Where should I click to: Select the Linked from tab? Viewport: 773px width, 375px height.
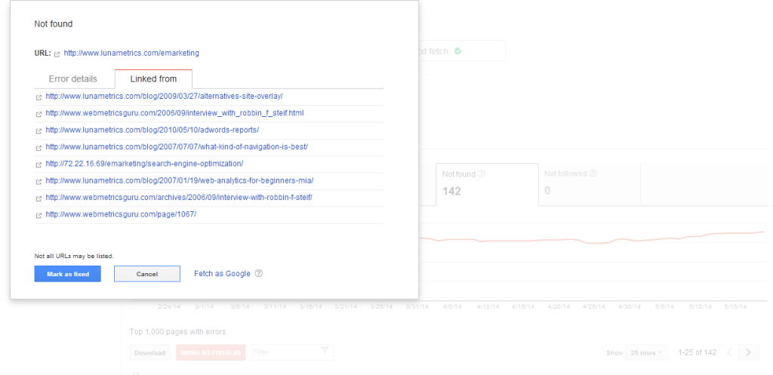153,78
